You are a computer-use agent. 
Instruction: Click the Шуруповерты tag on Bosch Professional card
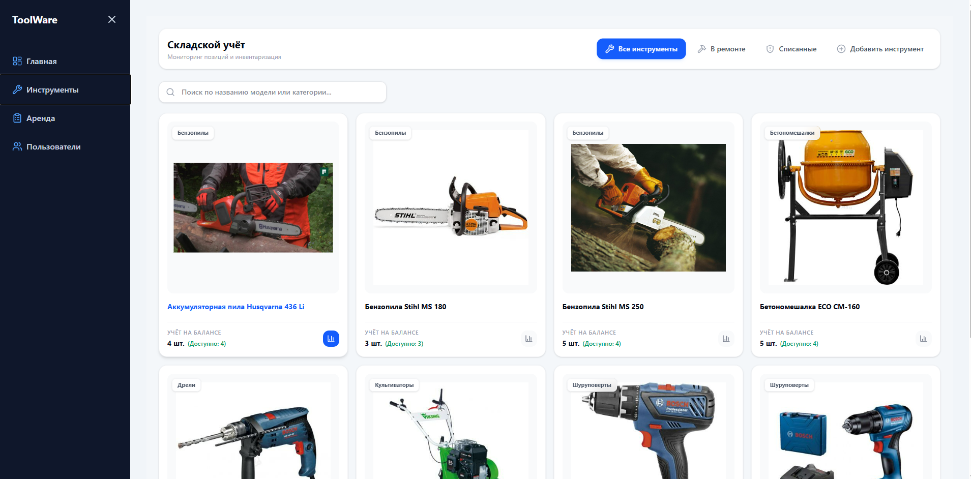pyautogui.click(x=592, y=385)
